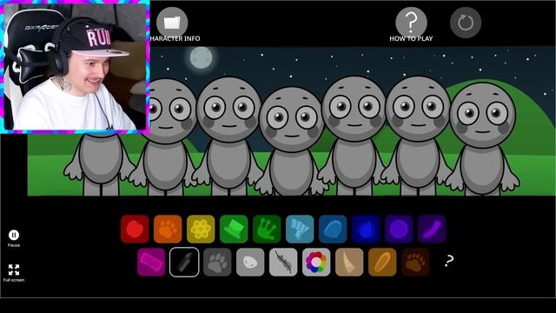Open the Character Info folder
The width and height of the screenshot is (556, 313).
coord(172,22)
